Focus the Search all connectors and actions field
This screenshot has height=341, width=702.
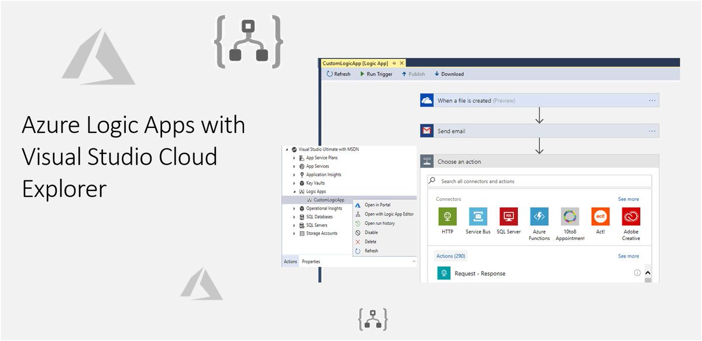539,181
